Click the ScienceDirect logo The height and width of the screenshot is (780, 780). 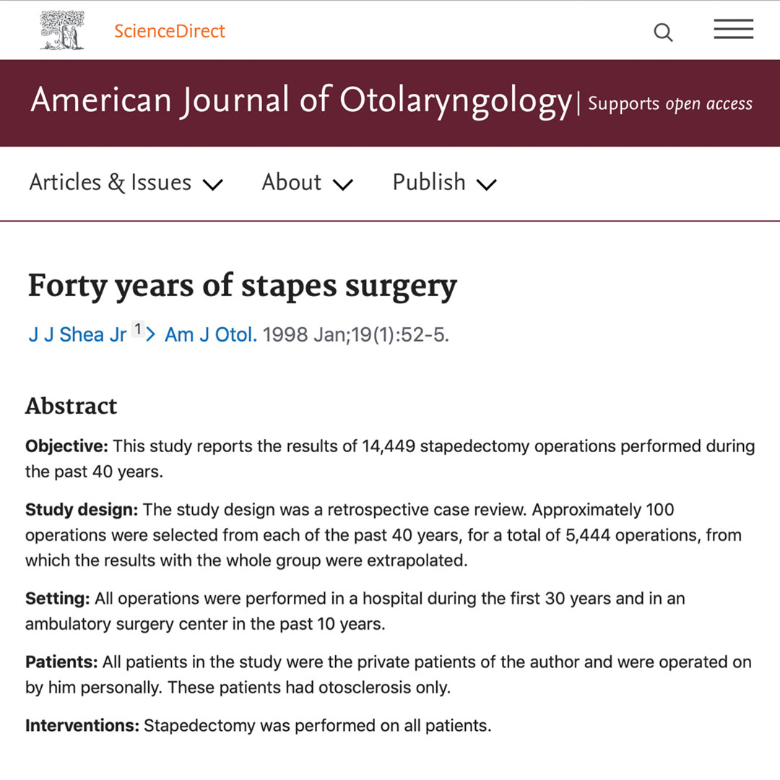point(169,31)
